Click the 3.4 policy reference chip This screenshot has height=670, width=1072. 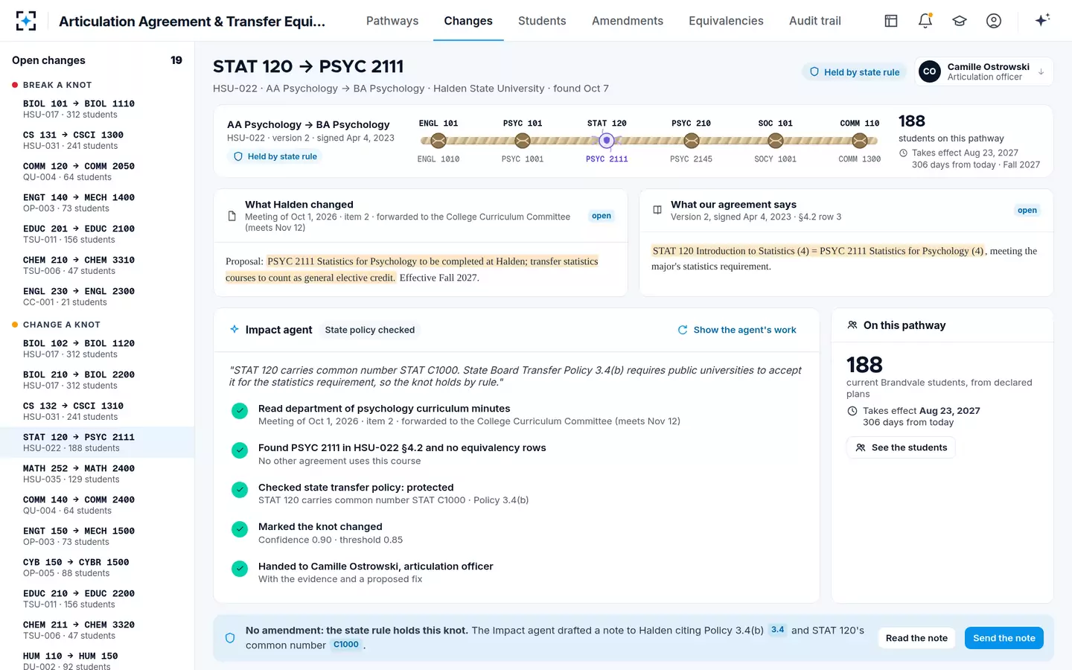pos(777,630)
